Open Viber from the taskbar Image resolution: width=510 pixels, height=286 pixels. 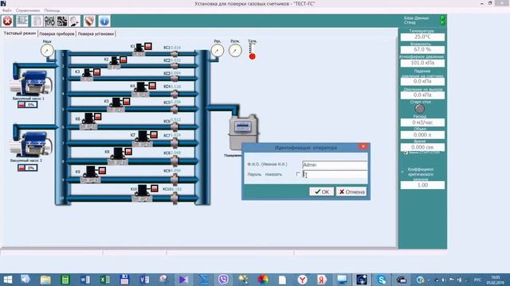[223, 279]
